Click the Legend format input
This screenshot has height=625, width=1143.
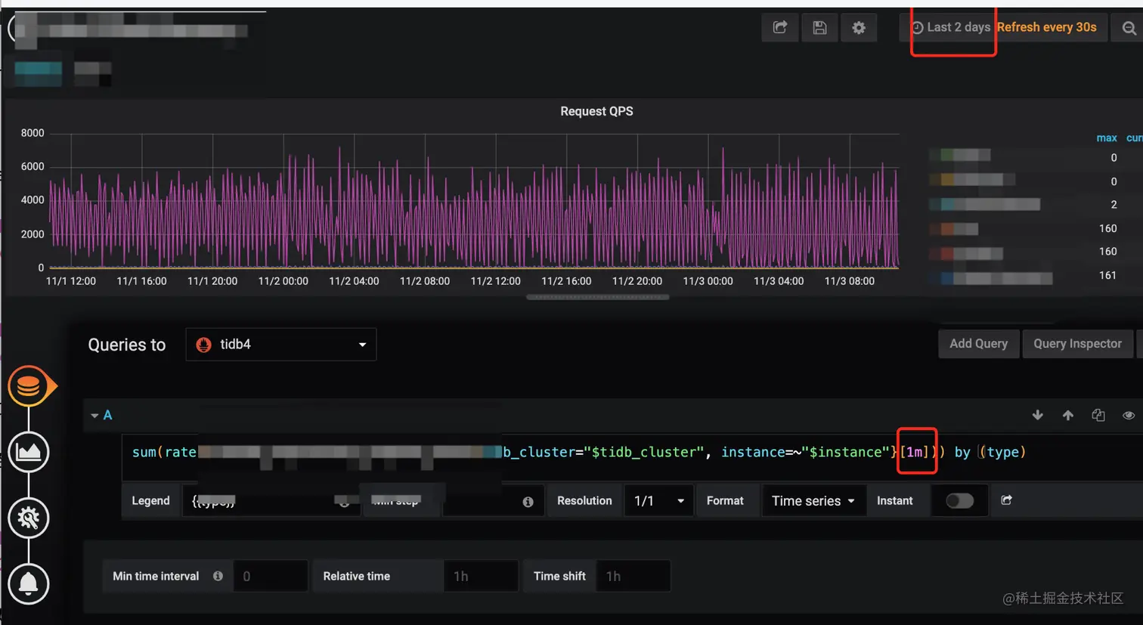click(272, 501)
